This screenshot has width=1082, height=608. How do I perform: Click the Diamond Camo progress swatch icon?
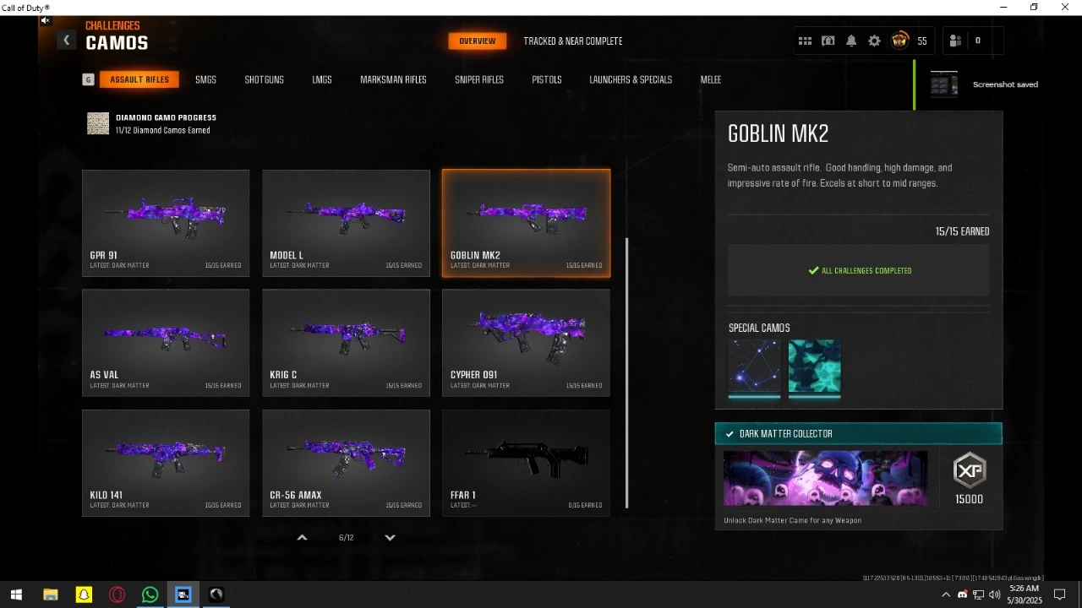tap(98, 123)
